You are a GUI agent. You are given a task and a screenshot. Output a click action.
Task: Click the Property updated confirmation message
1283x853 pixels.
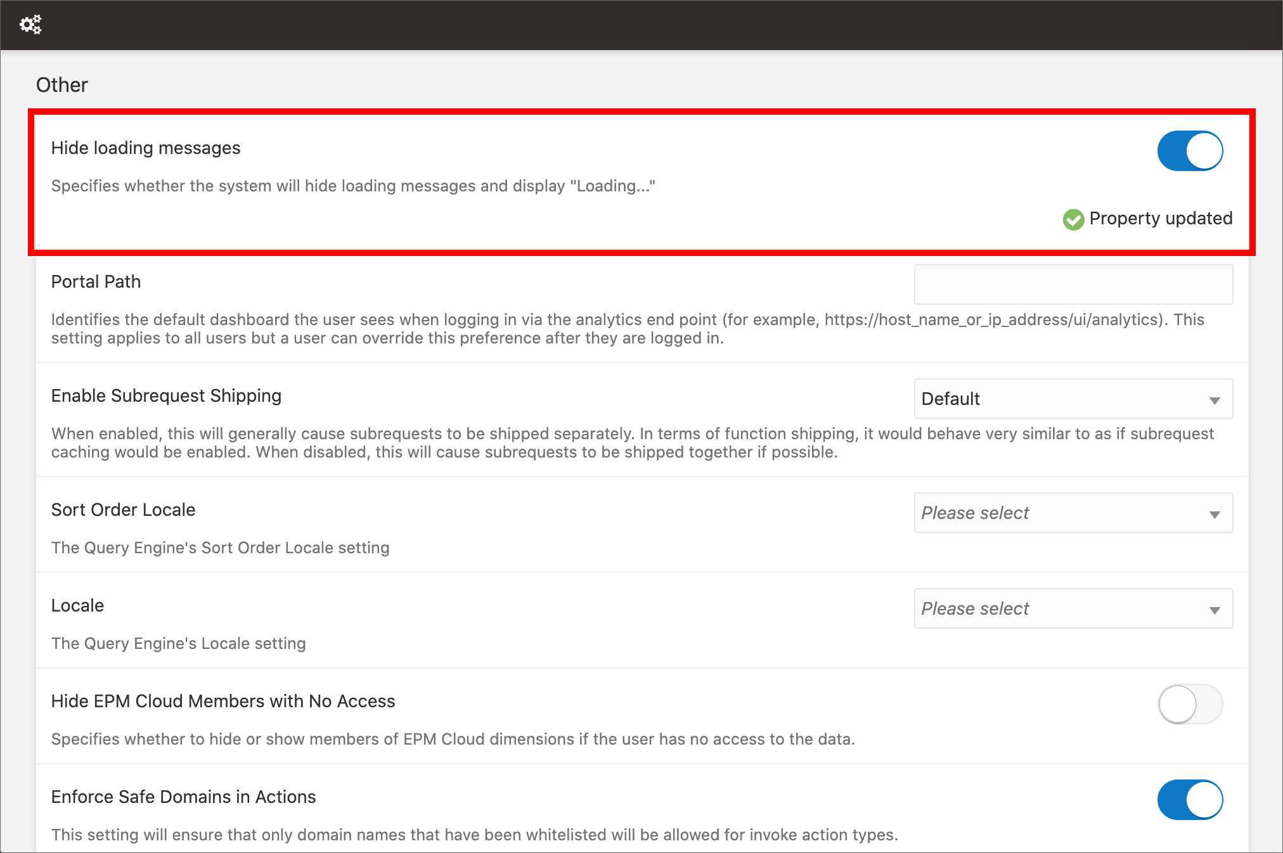tap(1160, 219)
